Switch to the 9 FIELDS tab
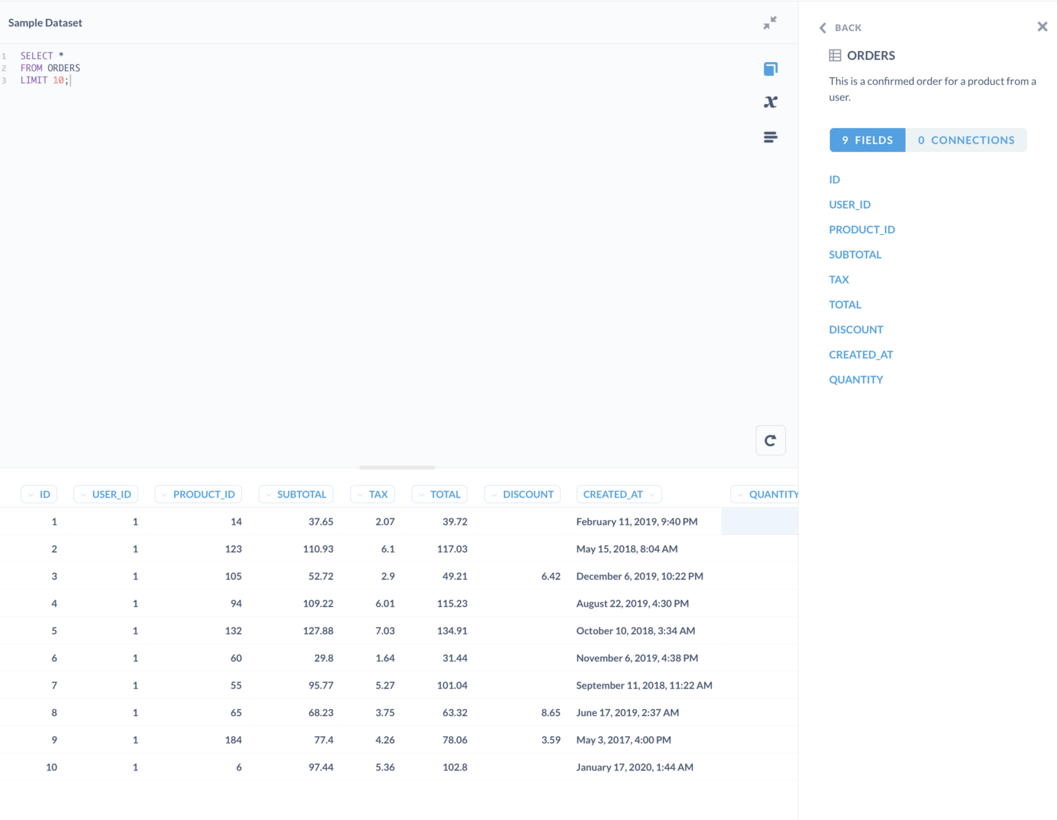This screenshot has height=820, width=1057. (867, 140)
